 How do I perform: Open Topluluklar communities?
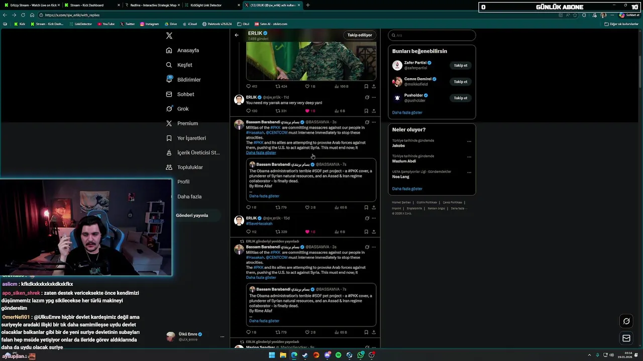(184, 167)
